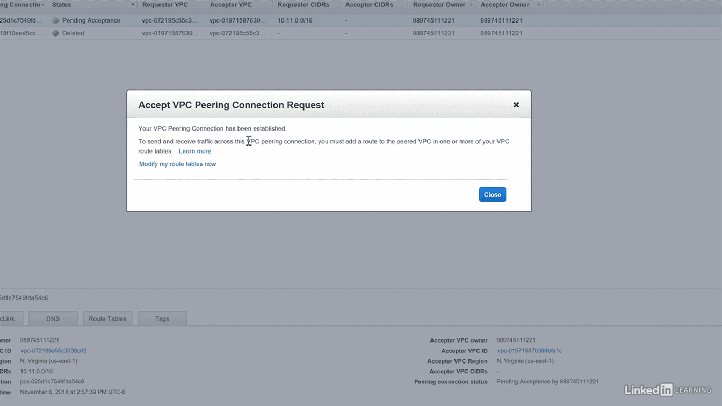Viewport: 722px width, 406px height.
Task: Click Modify my route tables now
Action: tap(177, 164)
